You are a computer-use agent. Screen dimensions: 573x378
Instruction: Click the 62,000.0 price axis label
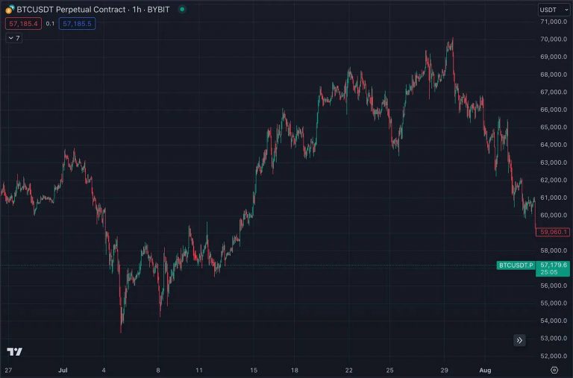coord(554,180)
